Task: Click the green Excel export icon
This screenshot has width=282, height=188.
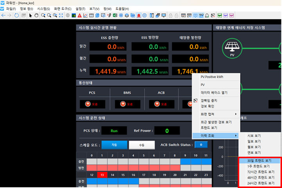Action: [115, 15]
